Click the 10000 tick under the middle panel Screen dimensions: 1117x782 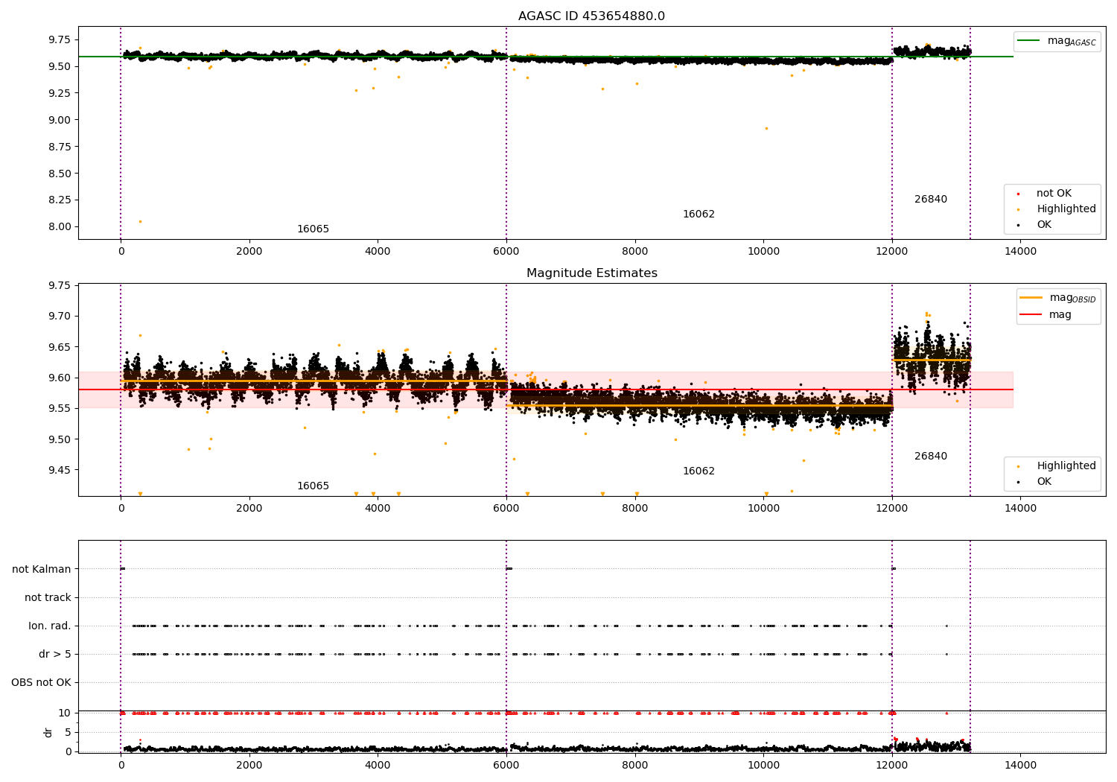pos(763,508)
